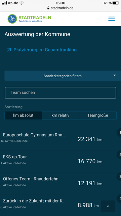Viewport: 121px width, 216px height.
Task: Open Platzierung im Gesamtranking link
Action: coord(45,50)
